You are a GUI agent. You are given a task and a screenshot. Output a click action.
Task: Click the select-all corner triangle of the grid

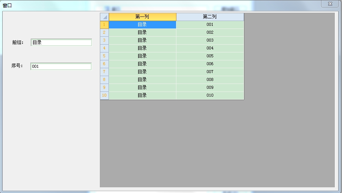point(104,17)
